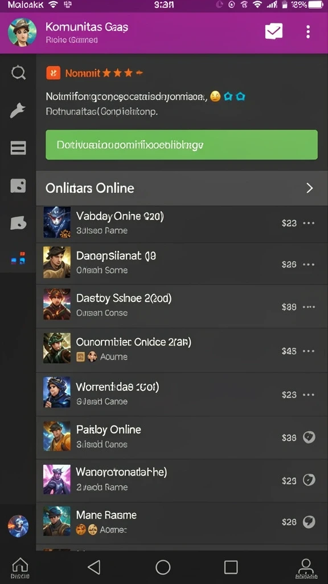
Task: Click the Komunitas Gaas title
Action: pos(87,27)
